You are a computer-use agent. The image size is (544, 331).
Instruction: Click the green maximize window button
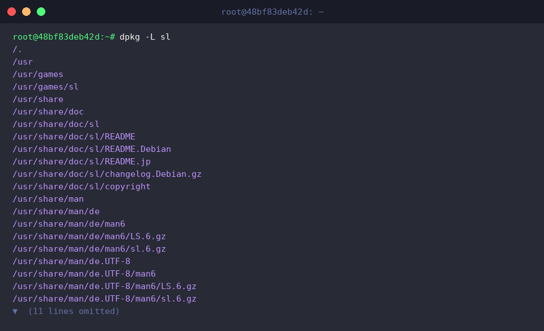[41, 12]
